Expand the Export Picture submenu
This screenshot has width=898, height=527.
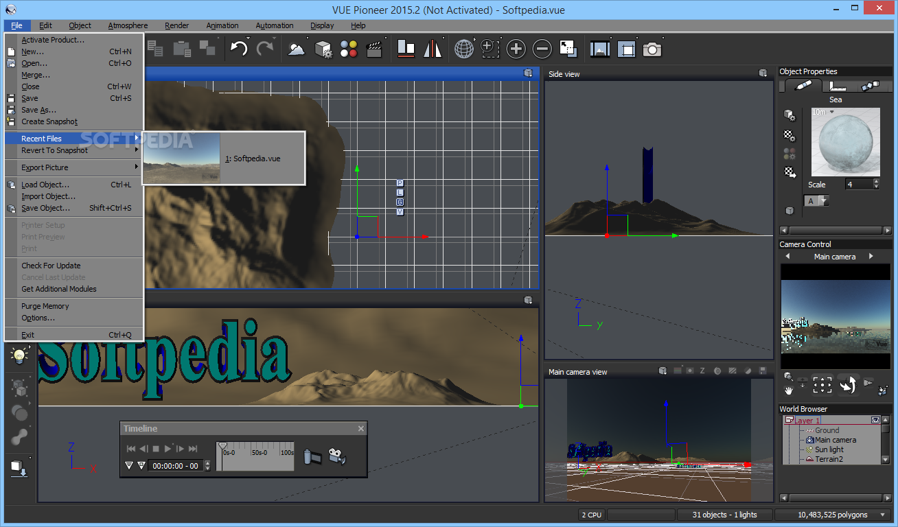click(x=73, y=167)
